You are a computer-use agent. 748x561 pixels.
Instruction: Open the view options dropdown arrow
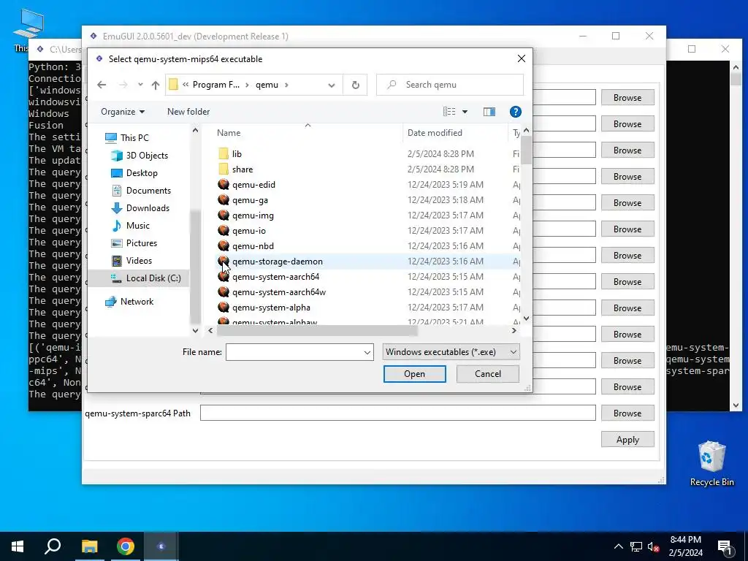click(x=465, y=112)
